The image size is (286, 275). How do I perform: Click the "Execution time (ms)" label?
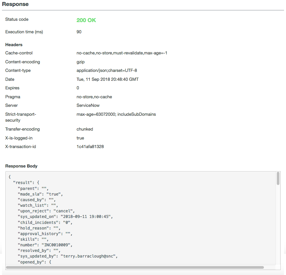click(x=24, y=32)
